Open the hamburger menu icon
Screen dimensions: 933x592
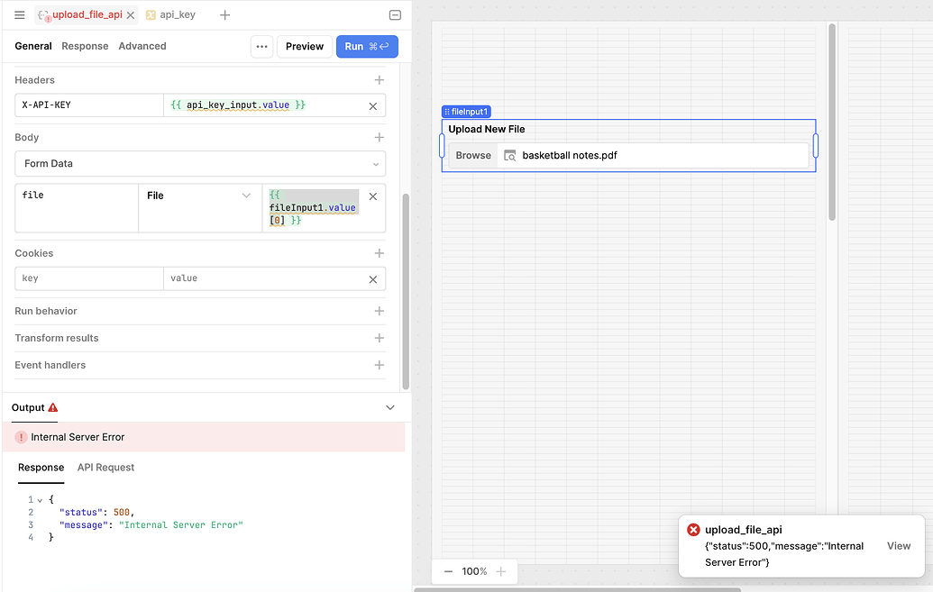click(20, 15)
